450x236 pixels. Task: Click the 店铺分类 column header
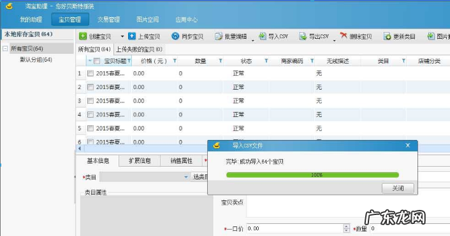tap(429, 61)
